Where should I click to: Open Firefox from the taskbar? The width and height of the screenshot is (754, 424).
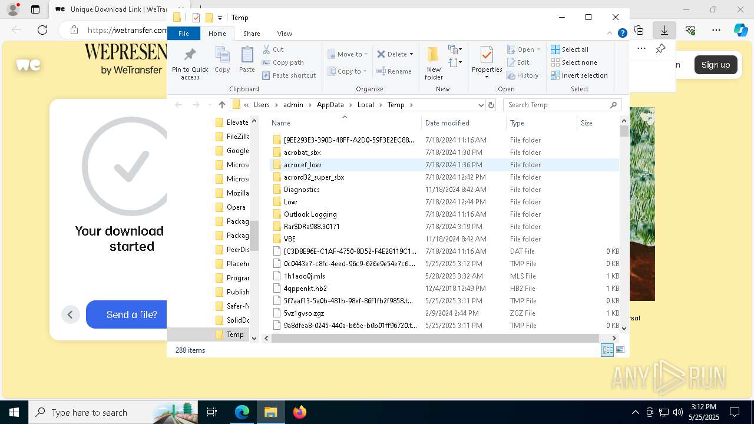coord(300,412)
